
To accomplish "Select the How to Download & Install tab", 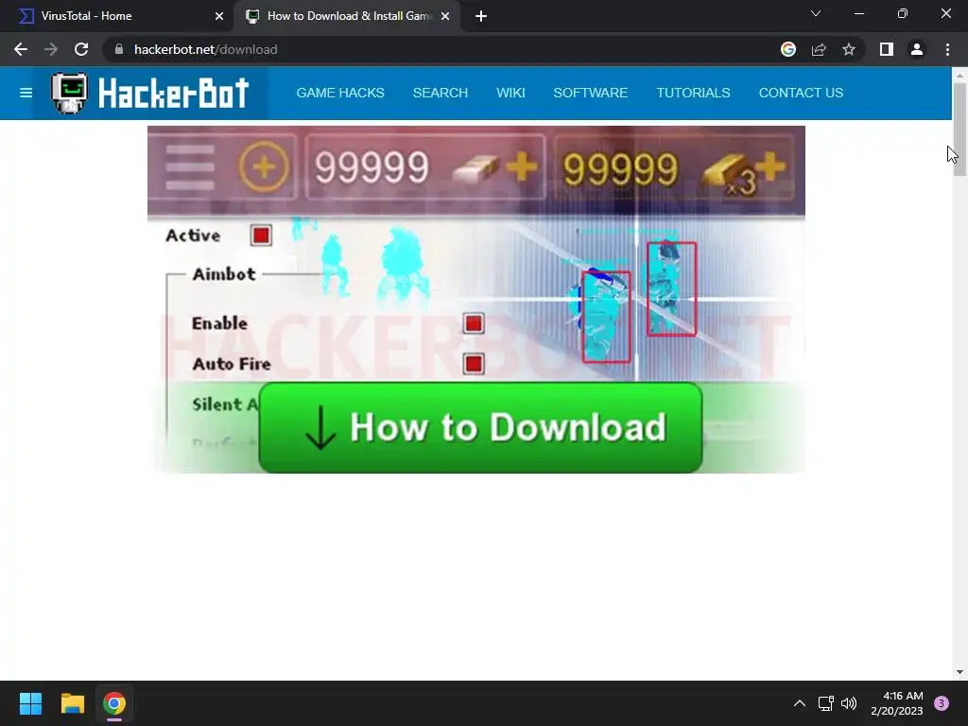I will click(x=349, y=16).
